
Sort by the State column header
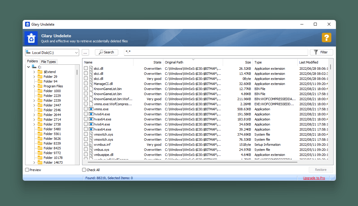click(x=148, y=62)
